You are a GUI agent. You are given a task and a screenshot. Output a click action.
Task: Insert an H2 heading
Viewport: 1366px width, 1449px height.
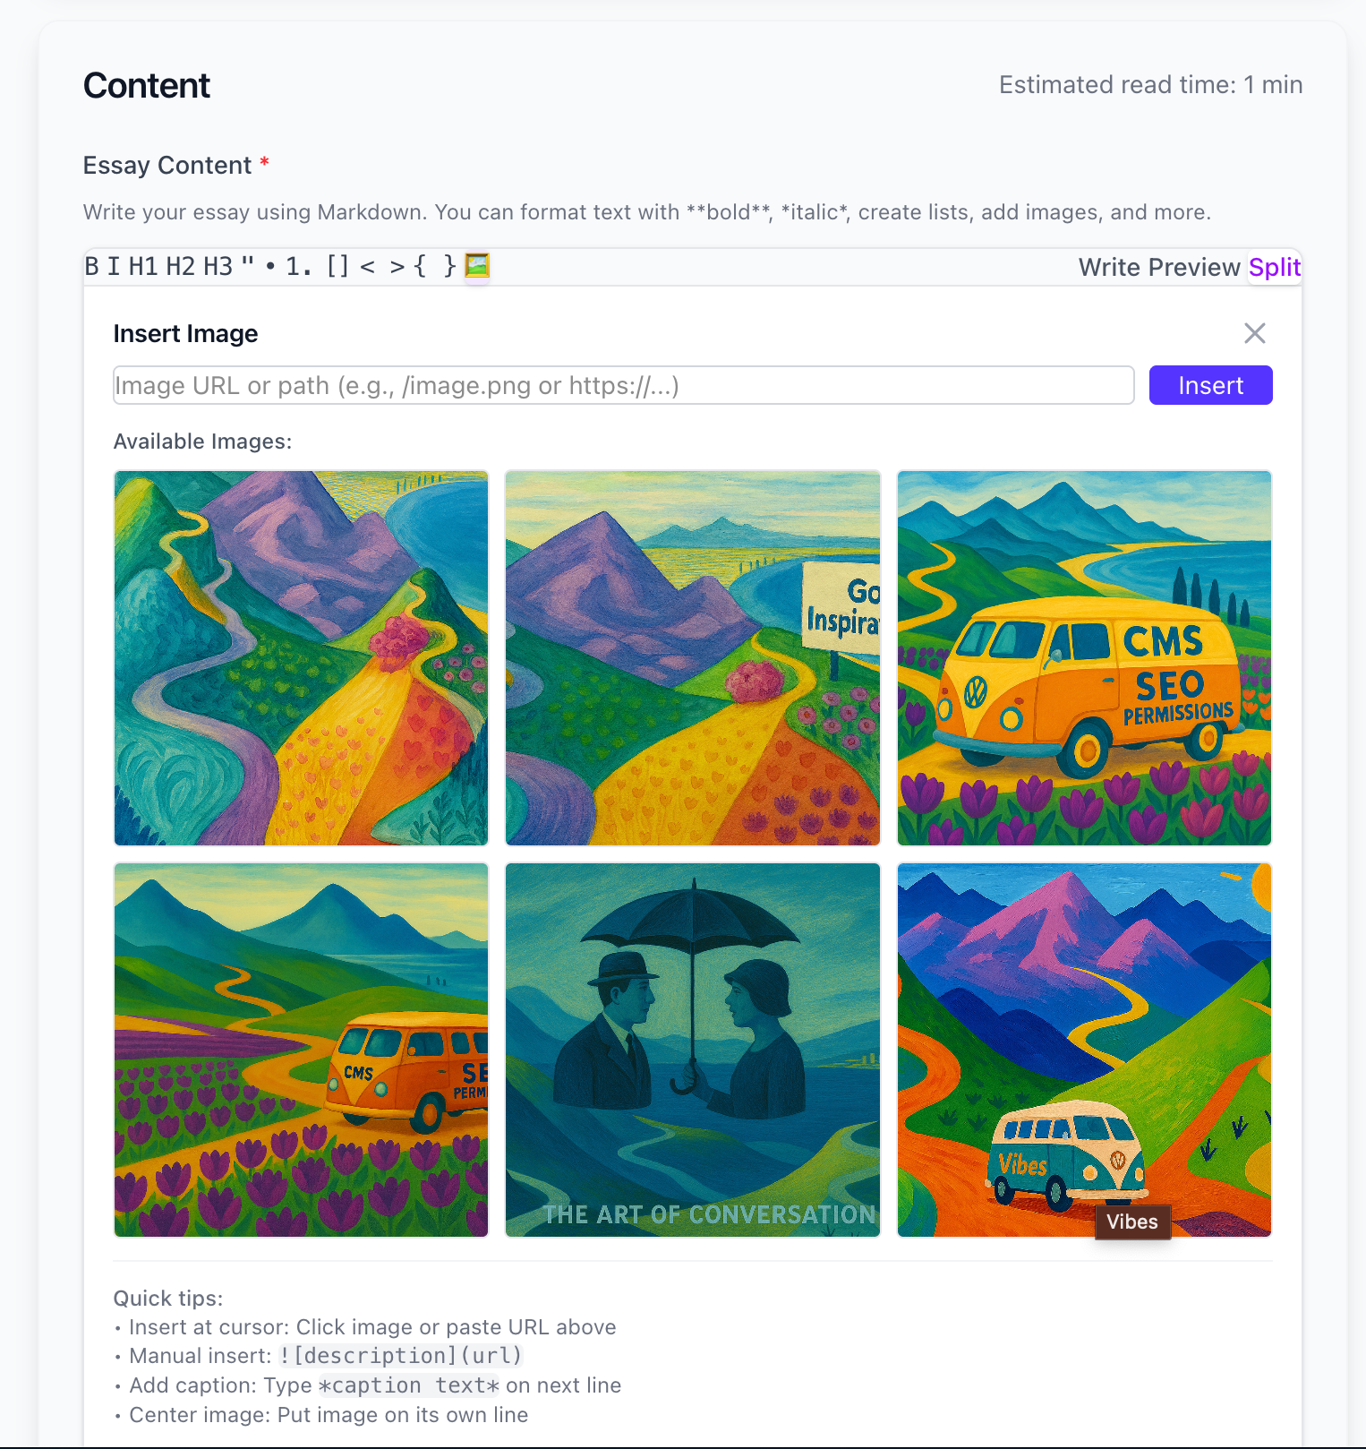click(x=181, y=267)
